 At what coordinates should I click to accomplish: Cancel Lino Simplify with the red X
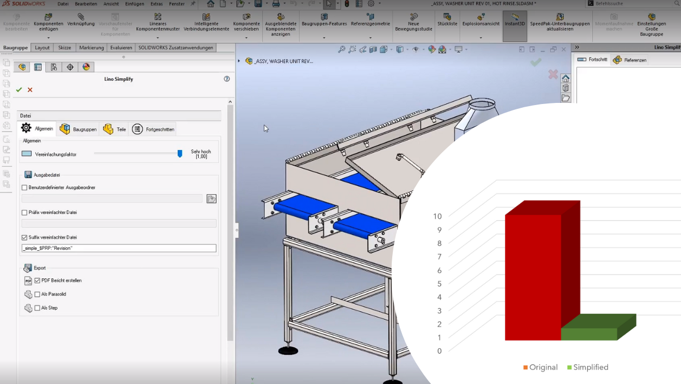(x=30, y=90)
